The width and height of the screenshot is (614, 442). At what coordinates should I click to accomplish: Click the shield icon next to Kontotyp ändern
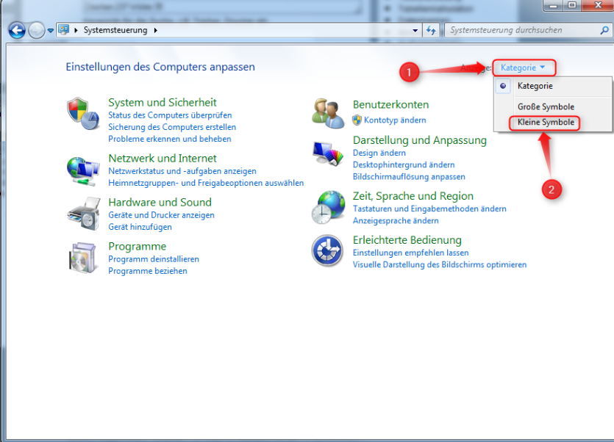click(357, 120)
